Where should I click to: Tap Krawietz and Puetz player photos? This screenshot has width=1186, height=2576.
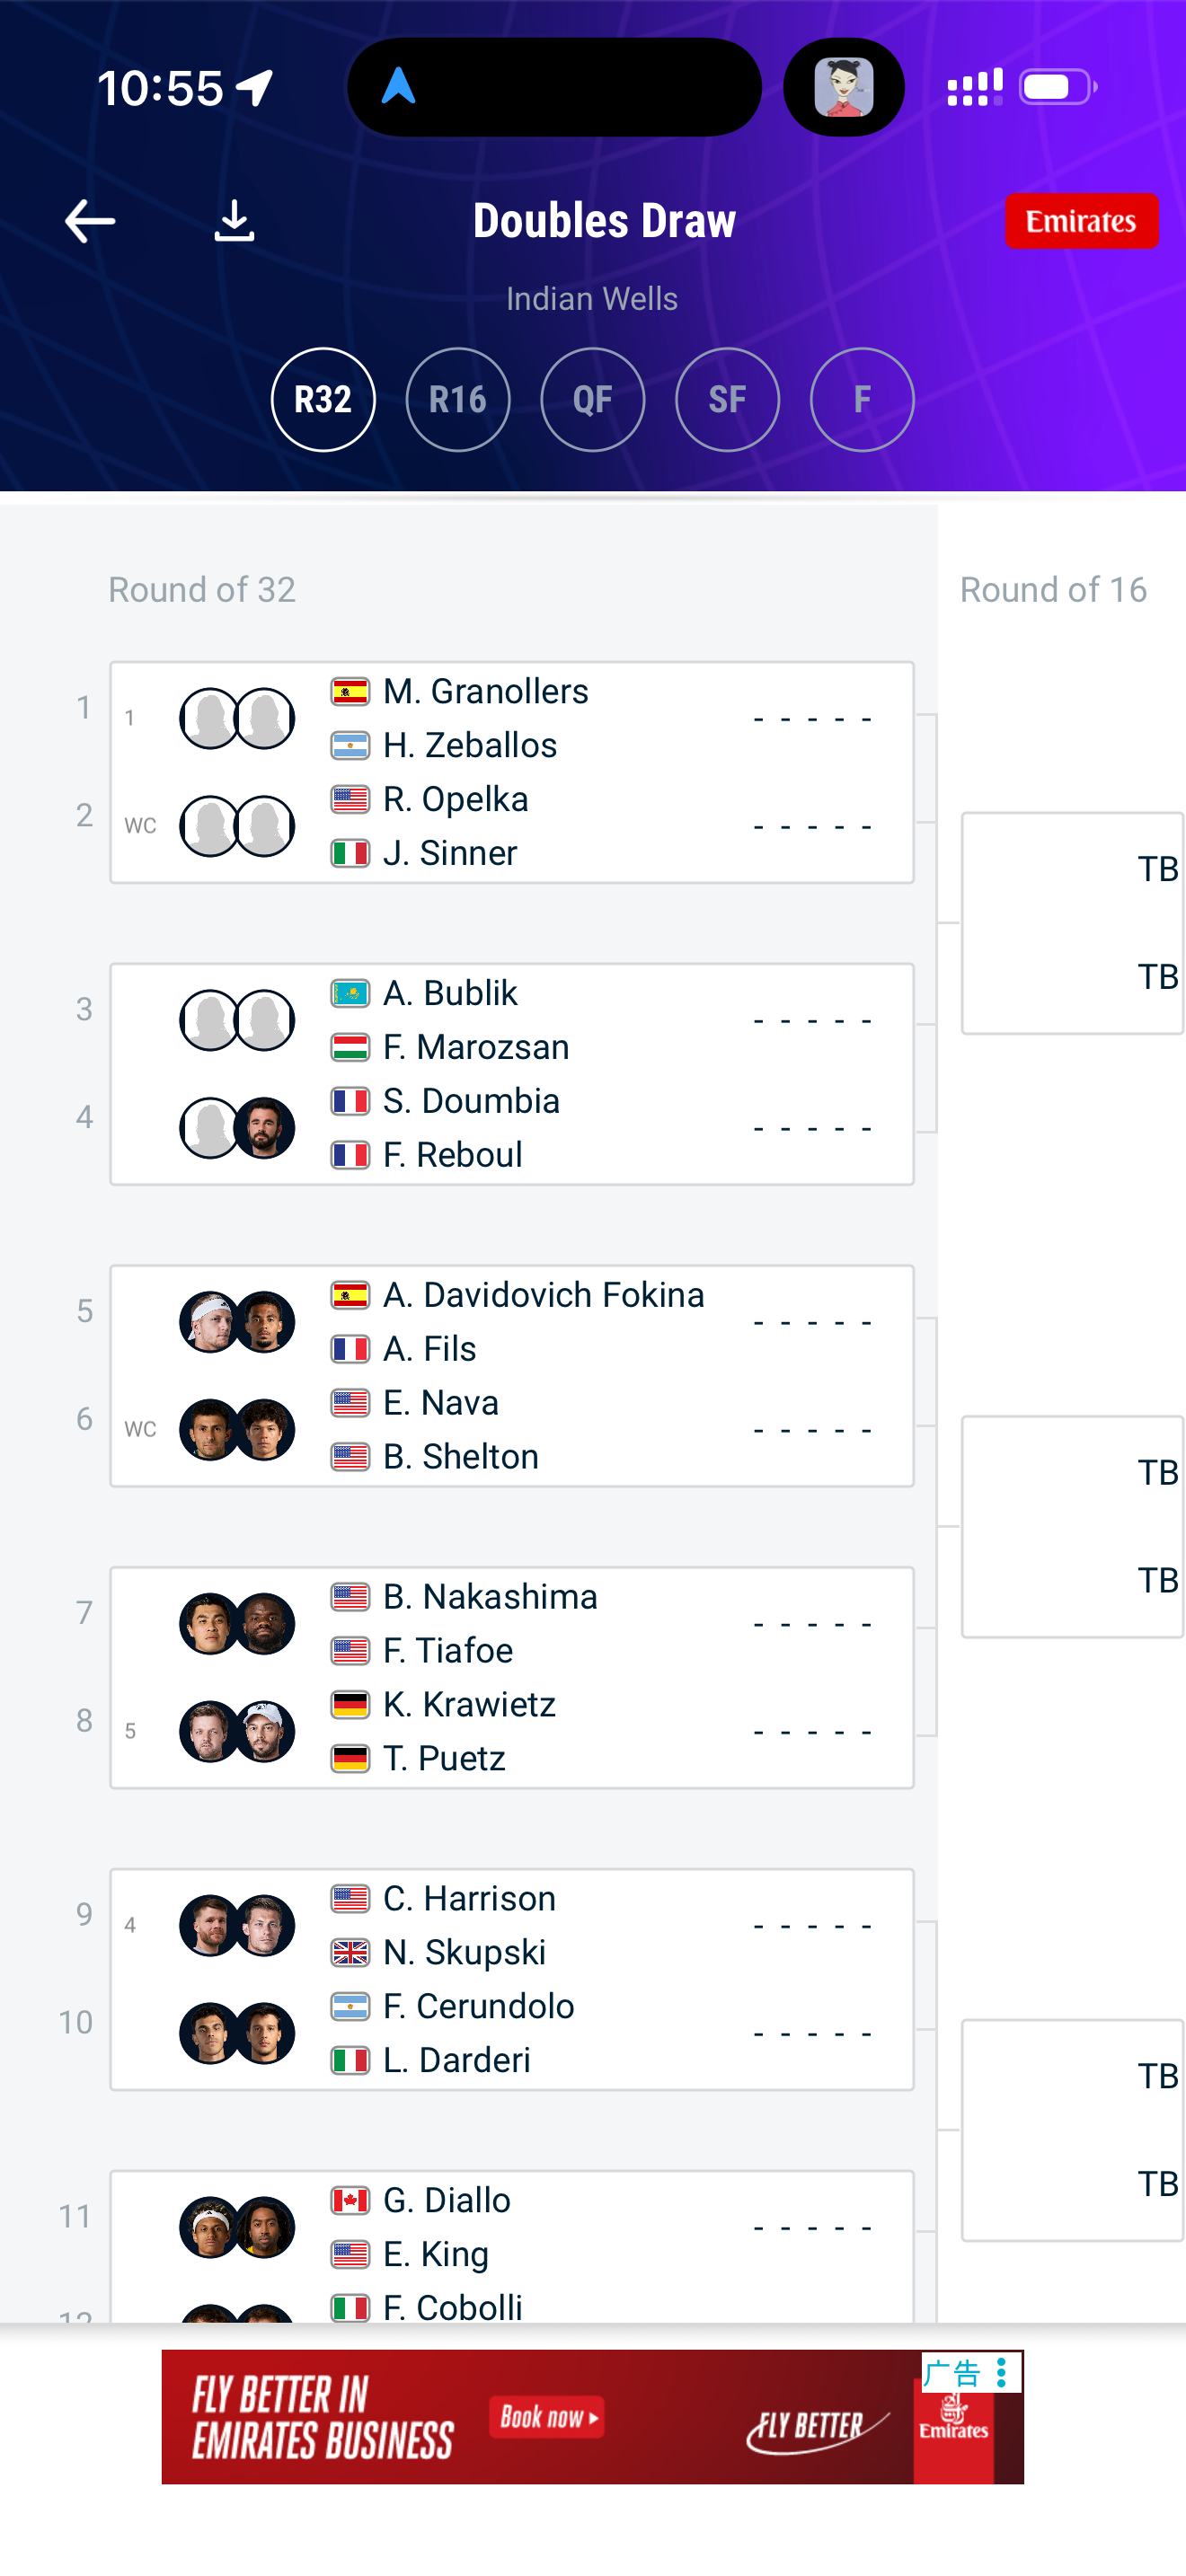pos(237,1731)
